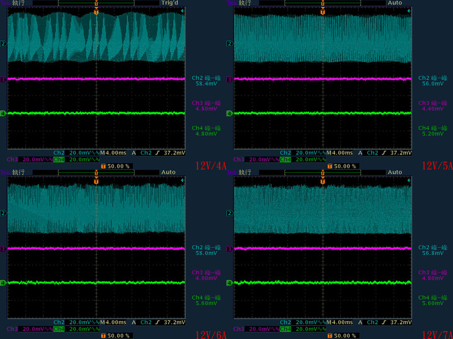
Task: Click the M4.00ms timebase in the 12V/7A capture
Action: (340, 322)
